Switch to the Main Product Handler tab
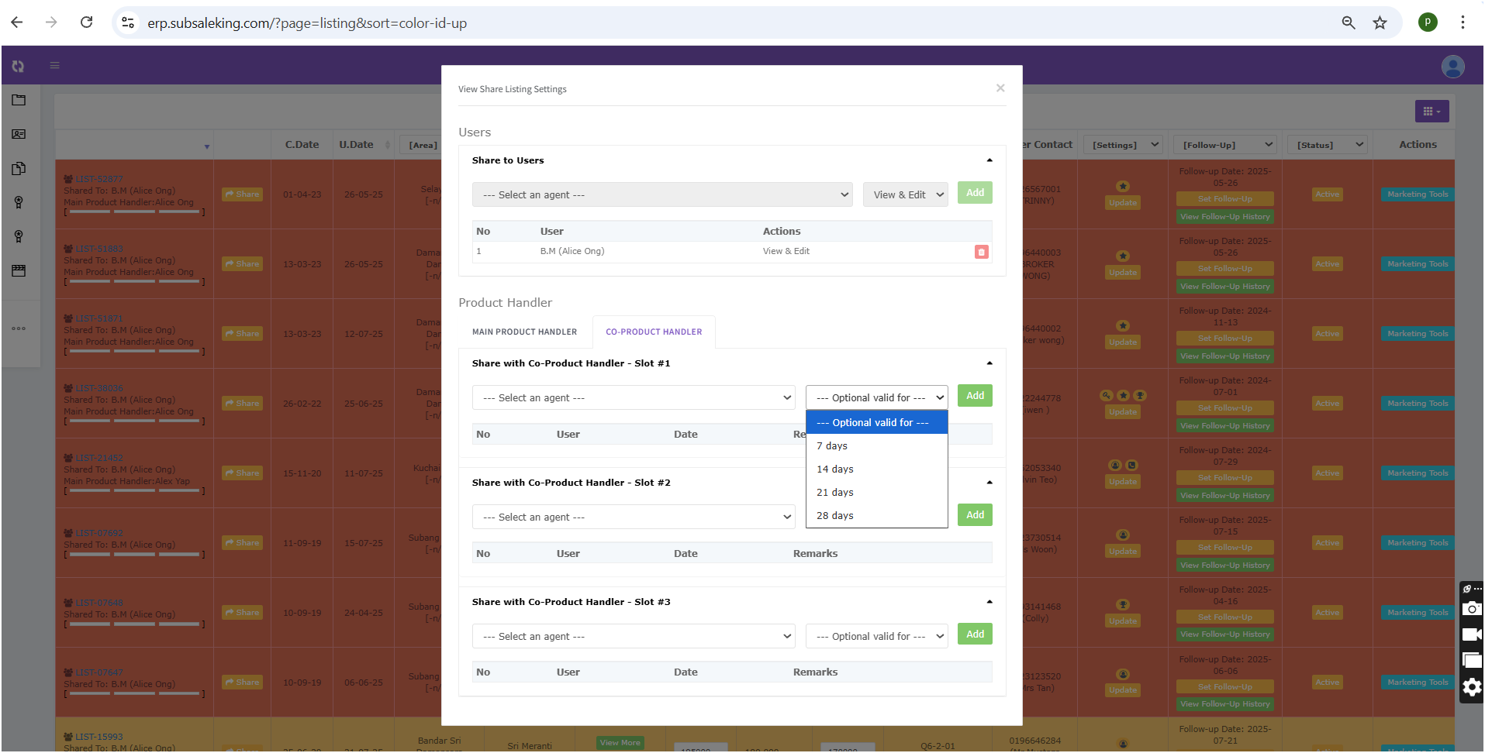The width and height of the screenshot is (1485, 753). 524,332
